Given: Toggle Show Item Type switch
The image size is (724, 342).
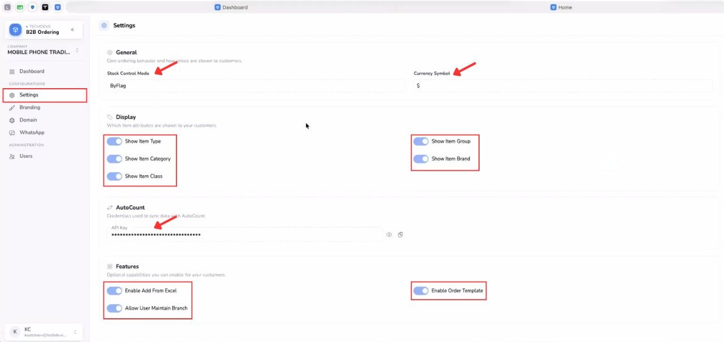Looking at the screenshot, I should click(x=114, y=141).
